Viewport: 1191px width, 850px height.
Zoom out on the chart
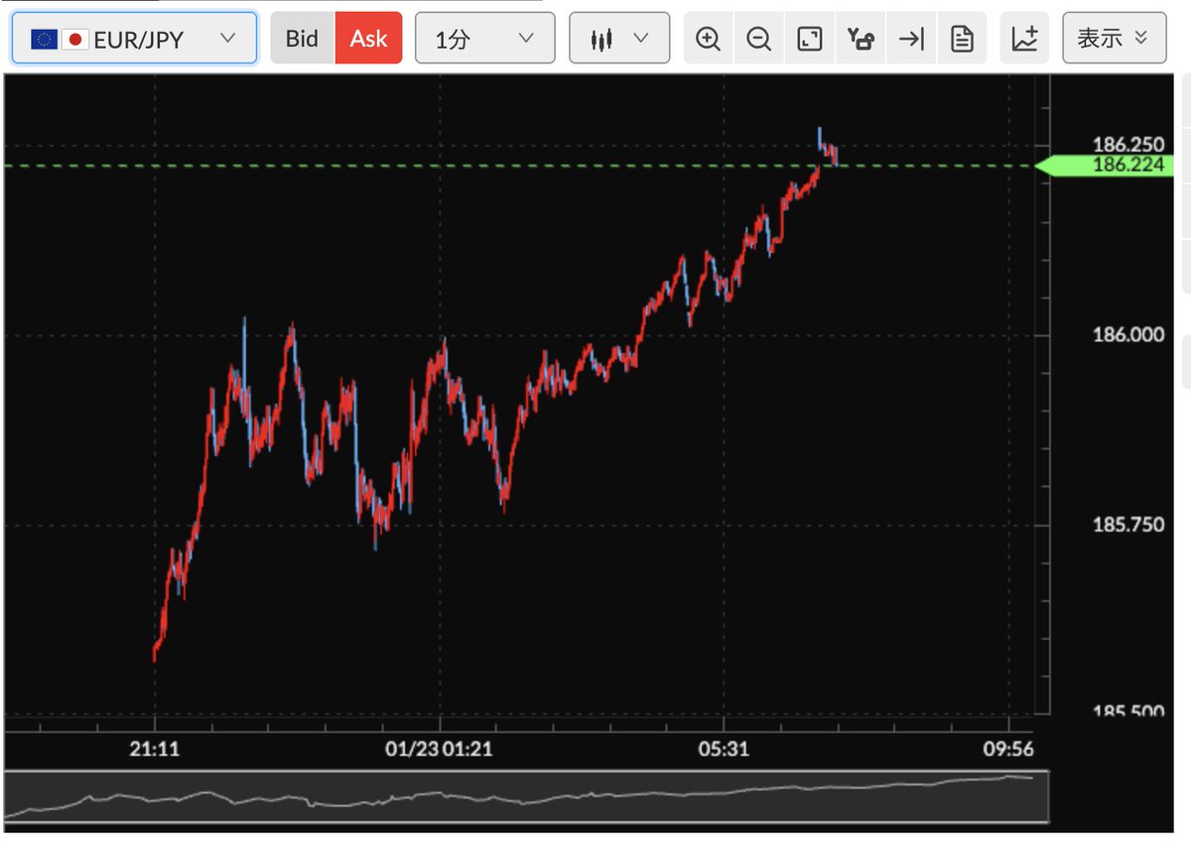tap(759, 39)
